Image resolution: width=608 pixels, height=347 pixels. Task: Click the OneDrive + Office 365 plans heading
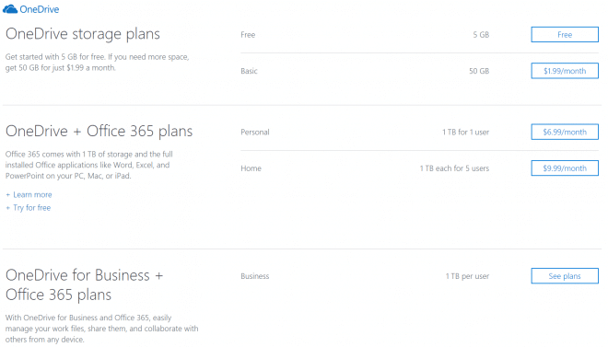pos(99,132)
